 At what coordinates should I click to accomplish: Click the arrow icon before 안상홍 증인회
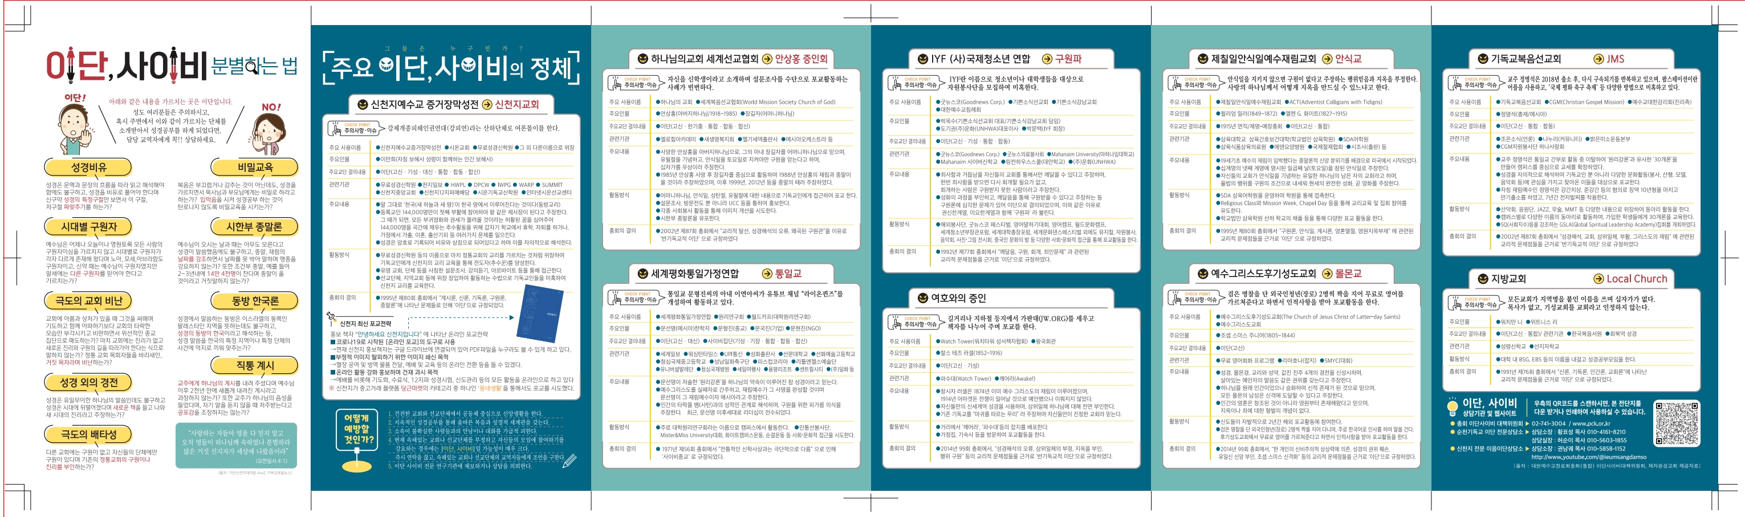[x=767, y=59]
